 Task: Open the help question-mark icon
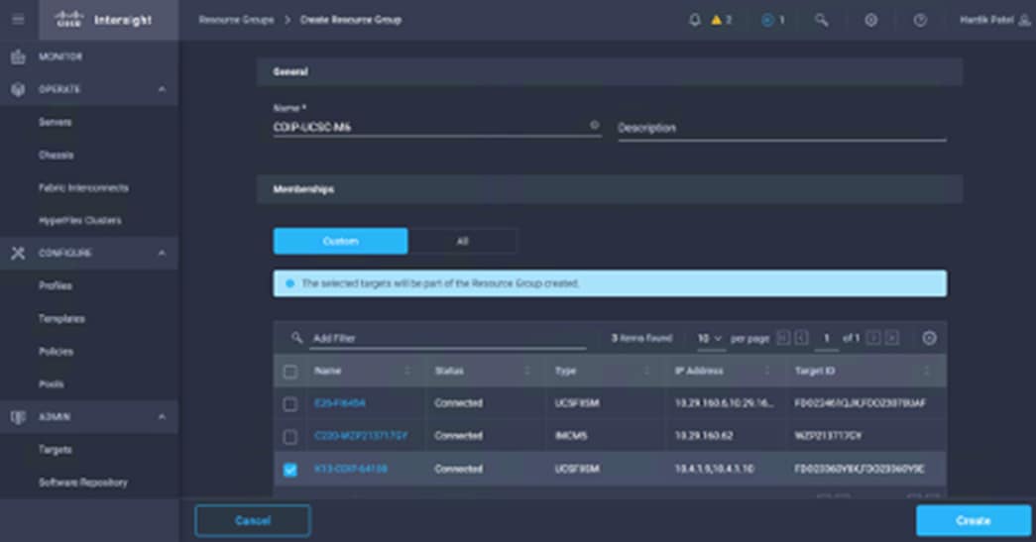[x=920, y=20]
